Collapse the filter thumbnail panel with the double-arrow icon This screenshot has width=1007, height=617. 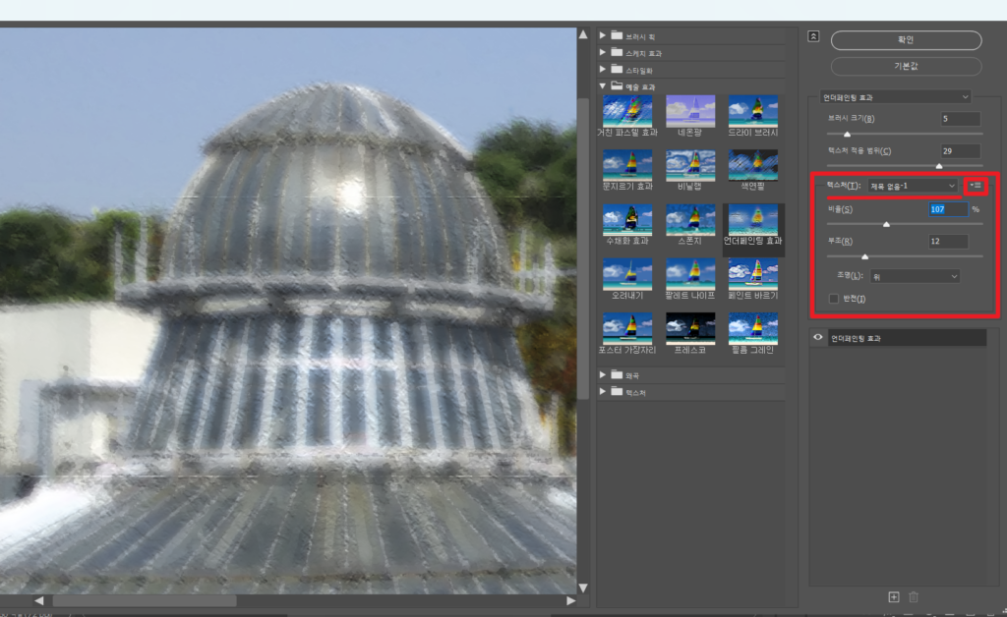[813, 36]
